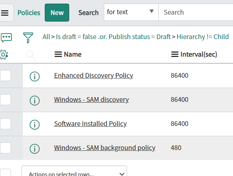Open the Interval(sec) column options menu
The image size is (233, 176).
pyautogui.click(x=174, y=54)
